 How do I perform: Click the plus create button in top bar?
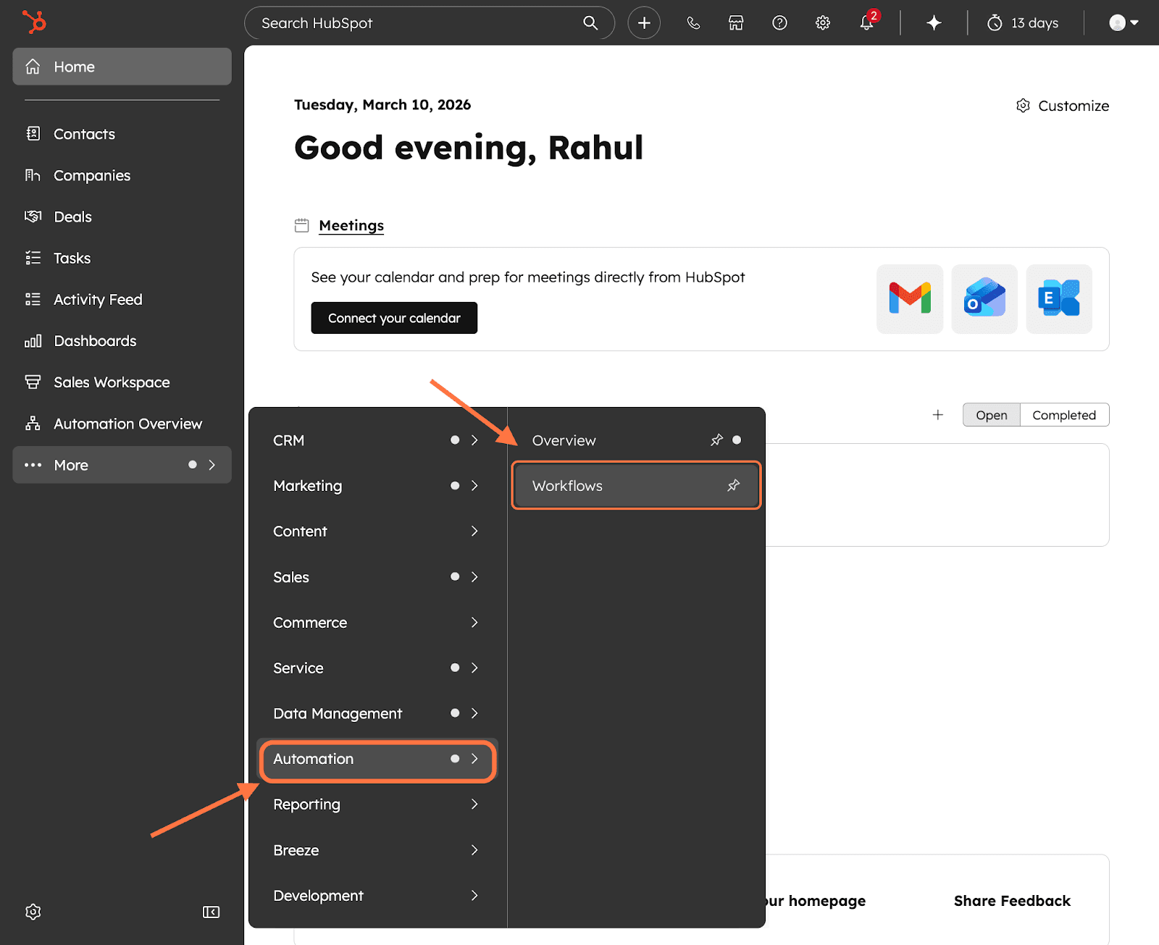pos(644,23)
